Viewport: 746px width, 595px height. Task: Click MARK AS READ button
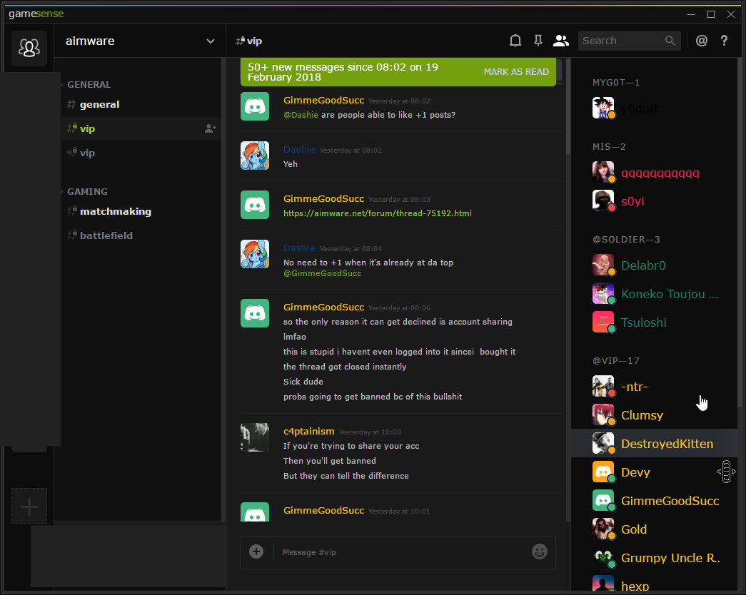tap(516, 72)
